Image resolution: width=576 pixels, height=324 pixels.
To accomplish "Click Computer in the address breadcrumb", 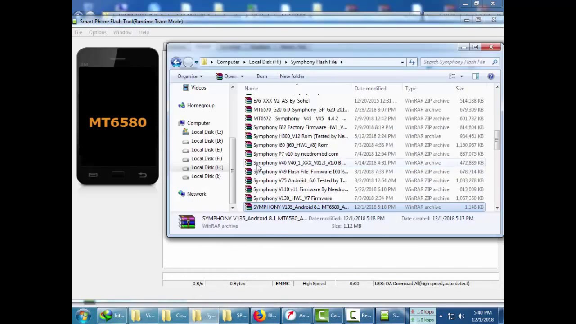I will tap(228, 62).
